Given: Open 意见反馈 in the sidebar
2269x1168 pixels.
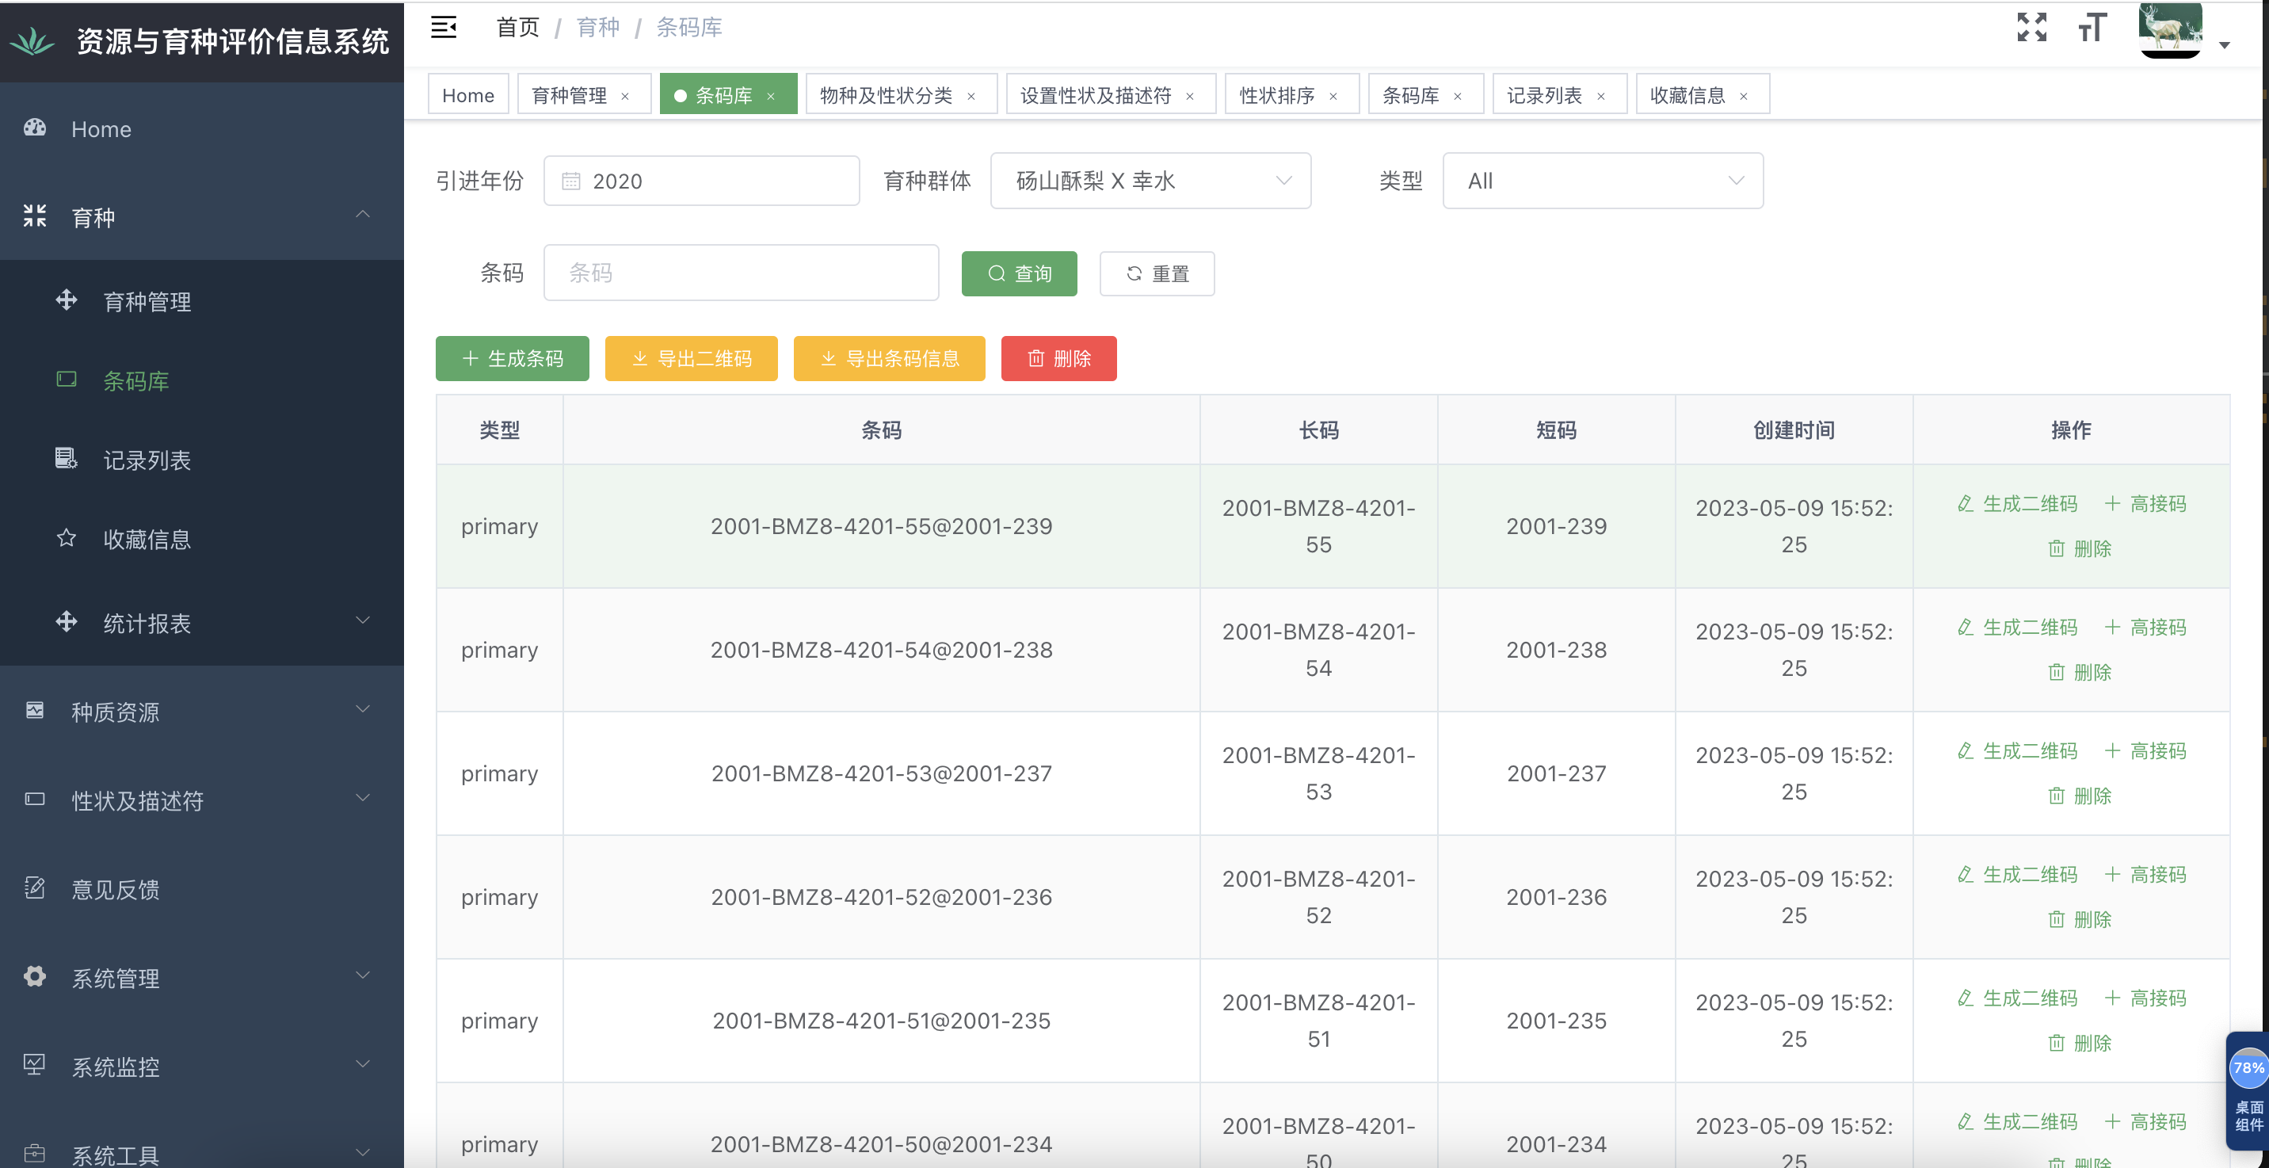Looking at the screenshot, I should point(202,889).
